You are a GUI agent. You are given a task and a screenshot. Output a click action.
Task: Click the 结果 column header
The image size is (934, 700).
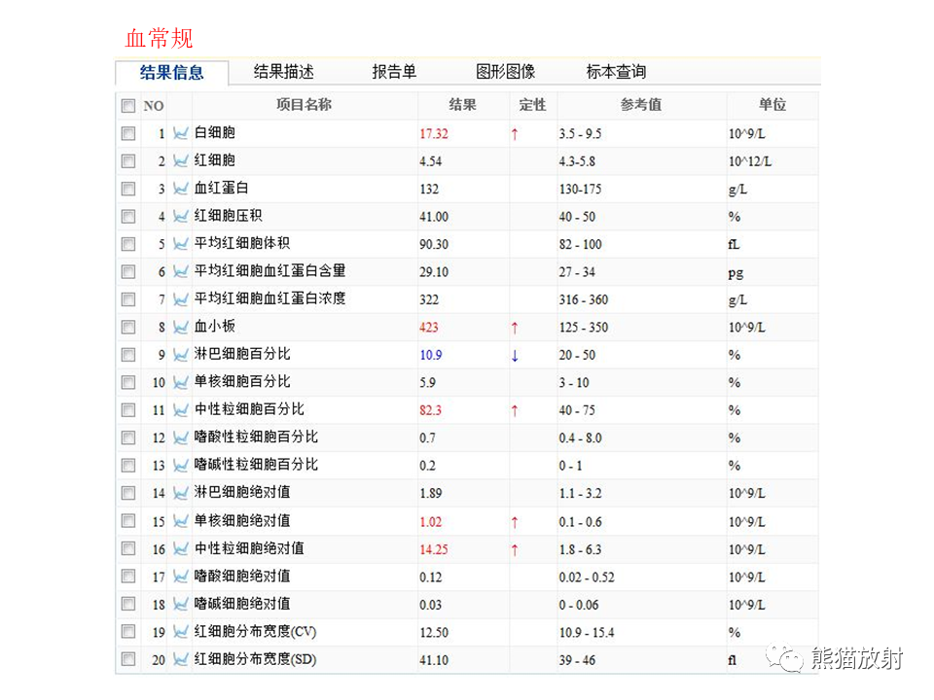462,105
